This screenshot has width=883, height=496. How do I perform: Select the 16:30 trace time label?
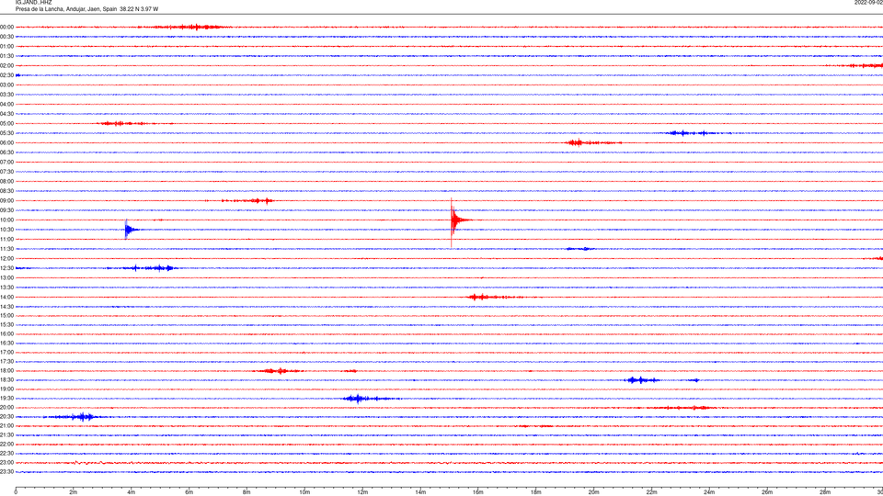point(6,343)
